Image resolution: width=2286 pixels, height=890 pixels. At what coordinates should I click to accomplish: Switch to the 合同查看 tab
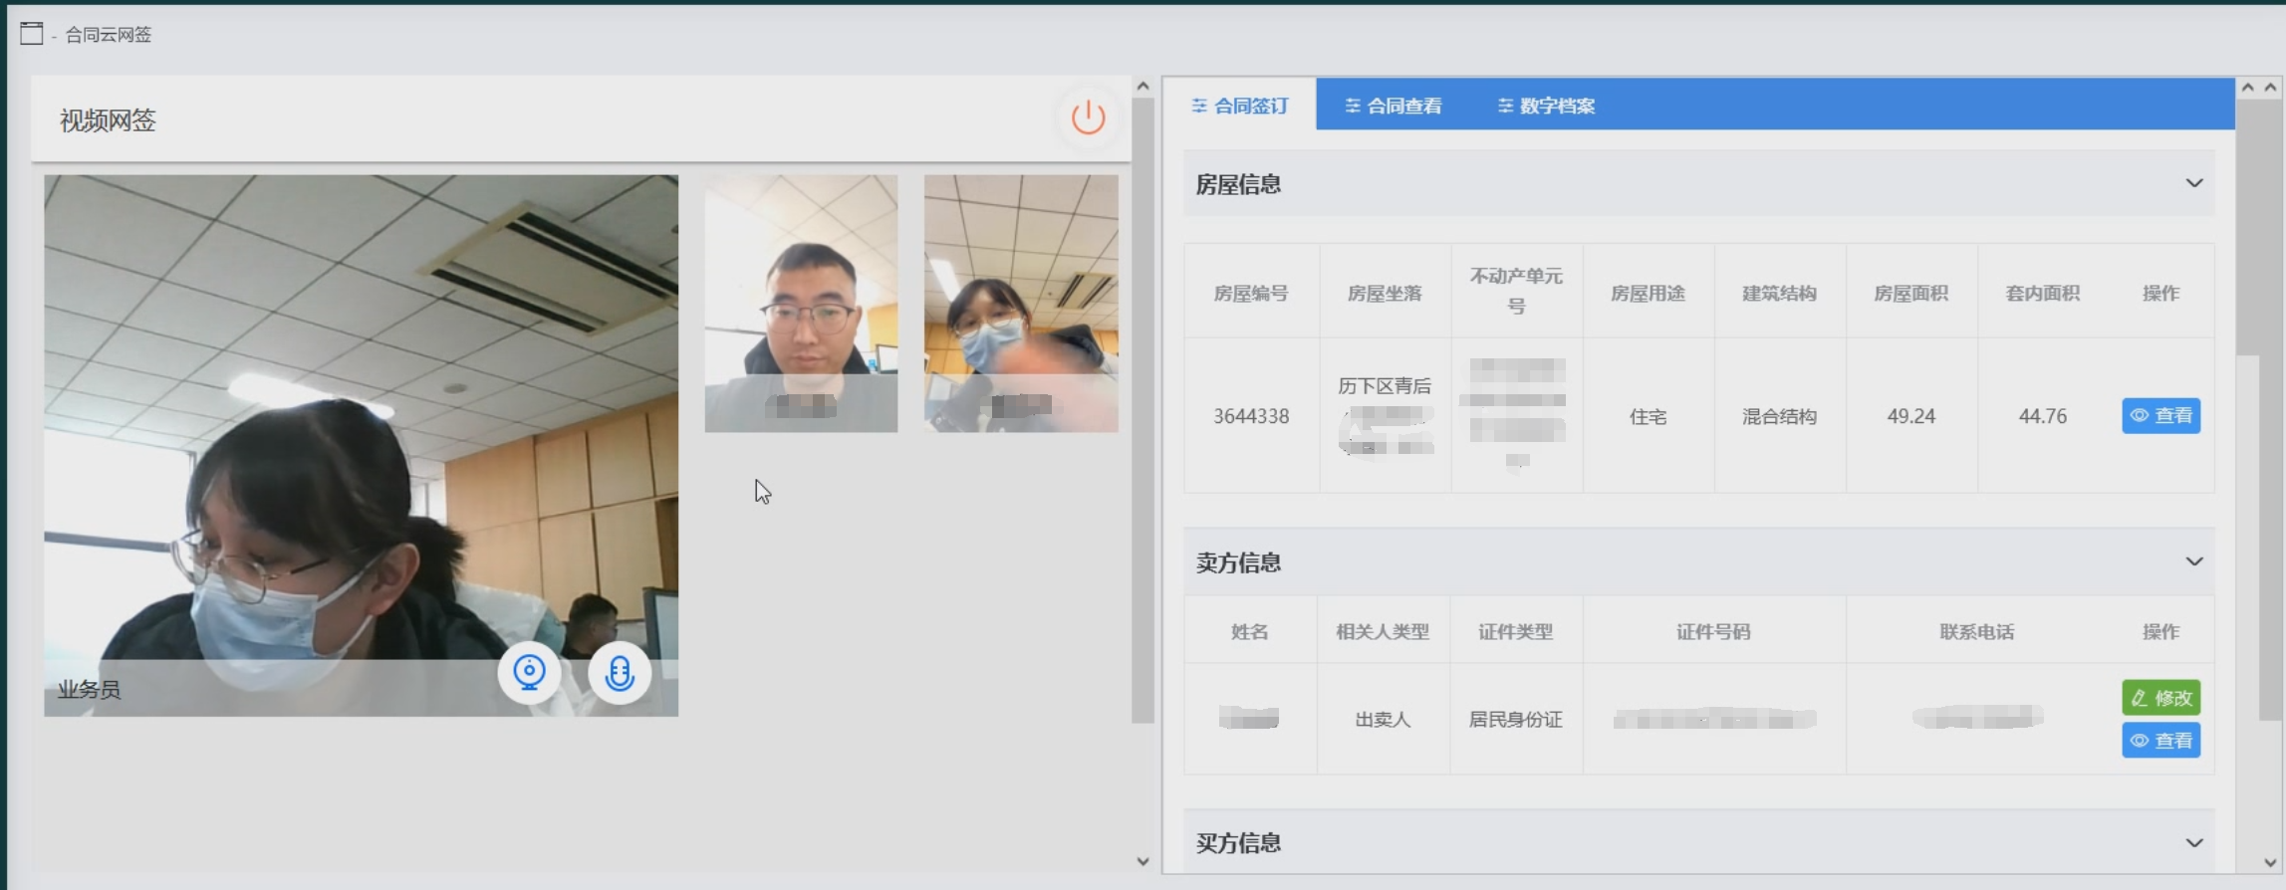pos(1393,106)
